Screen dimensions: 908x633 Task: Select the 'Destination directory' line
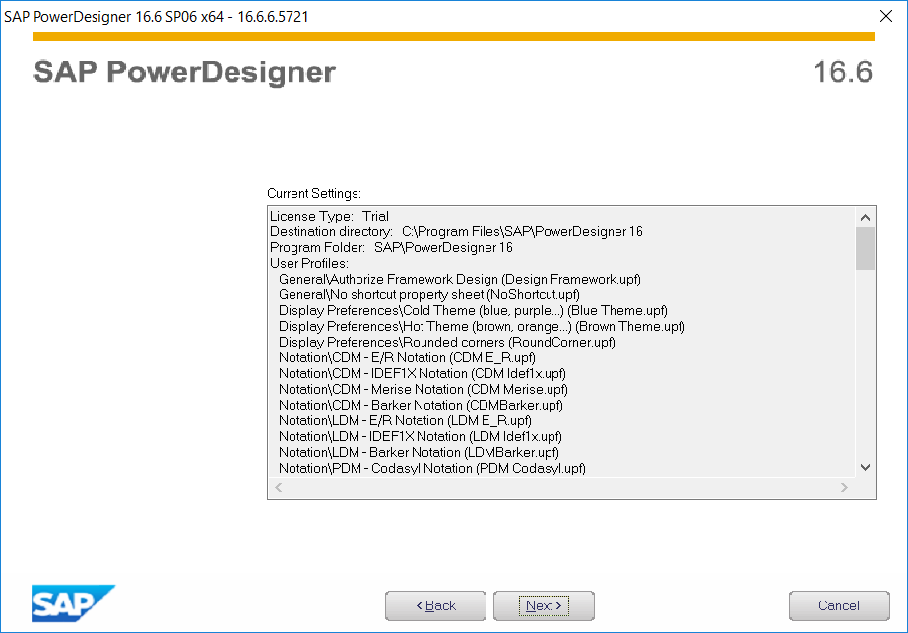pyautogui.click(x=456, y=231)
